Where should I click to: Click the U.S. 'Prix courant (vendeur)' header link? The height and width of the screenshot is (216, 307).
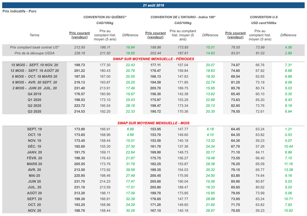pyautogui.click(x=235, y=35)
